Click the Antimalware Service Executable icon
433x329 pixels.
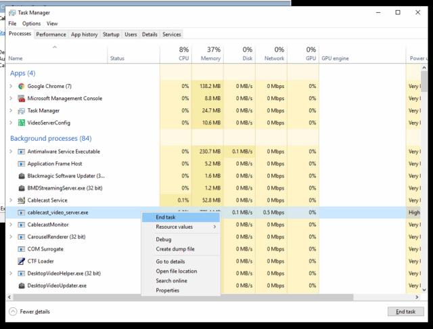coord(21,152)
